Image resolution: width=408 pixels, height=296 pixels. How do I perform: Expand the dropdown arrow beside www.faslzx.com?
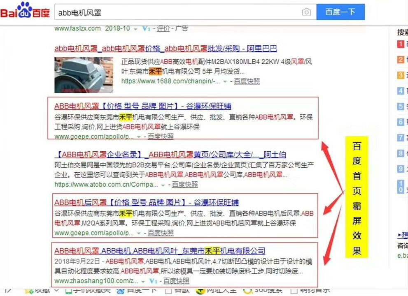tap(135, 29)
